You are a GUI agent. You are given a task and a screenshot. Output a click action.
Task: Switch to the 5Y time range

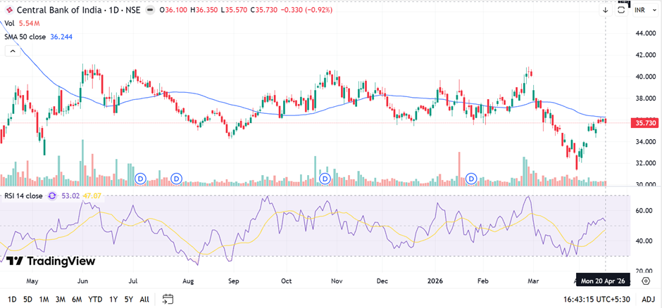(x=129, y=299)
